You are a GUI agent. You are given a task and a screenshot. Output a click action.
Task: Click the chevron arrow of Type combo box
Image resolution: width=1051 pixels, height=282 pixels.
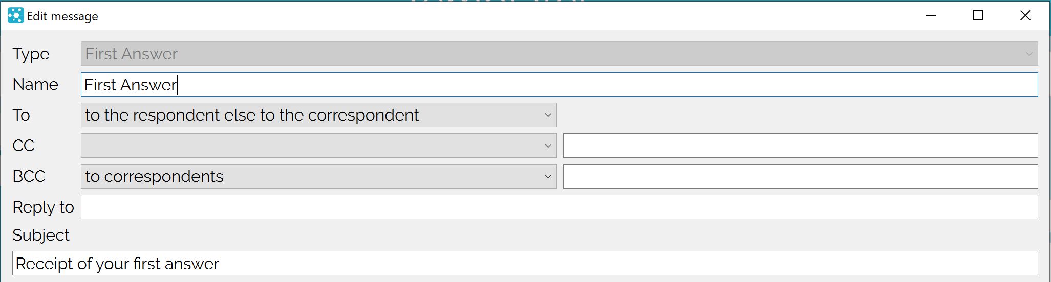[x=1029, y=54]
